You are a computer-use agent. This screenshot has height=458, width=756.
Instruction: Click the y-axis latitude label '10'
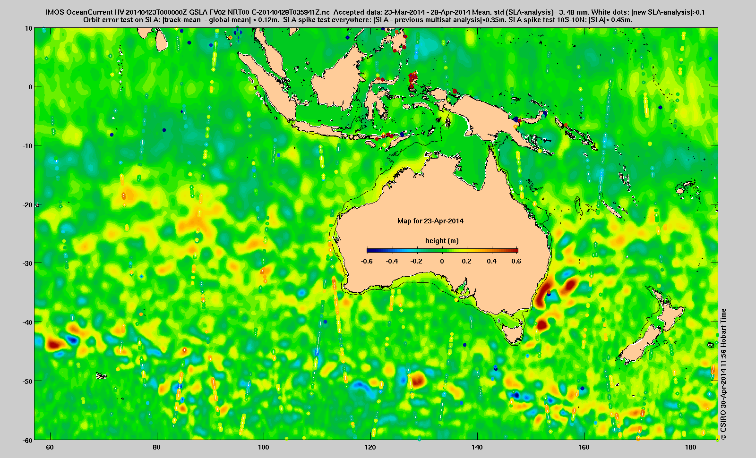29,28
